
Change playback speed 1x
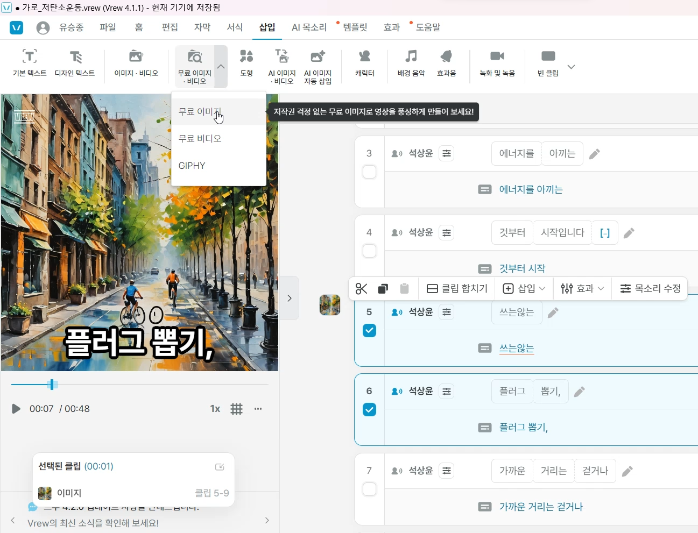(215, 409)
